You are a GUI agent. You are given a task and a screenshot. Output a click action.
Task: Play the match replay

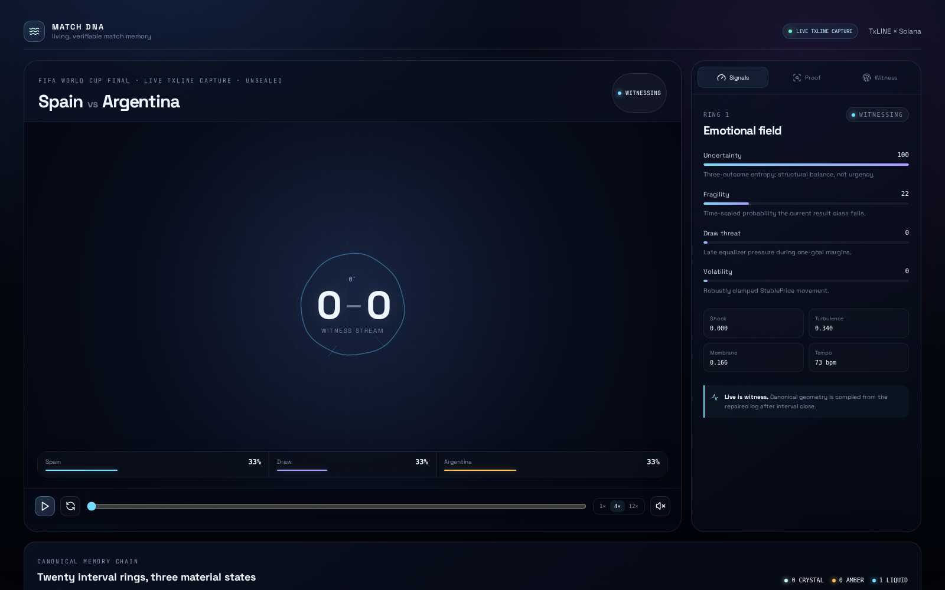[x=45, y=506]
